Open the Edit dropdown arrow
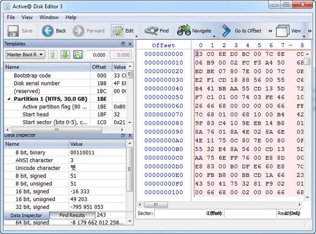The width and height of the screenshot is (316, 234). coord(136,36)
